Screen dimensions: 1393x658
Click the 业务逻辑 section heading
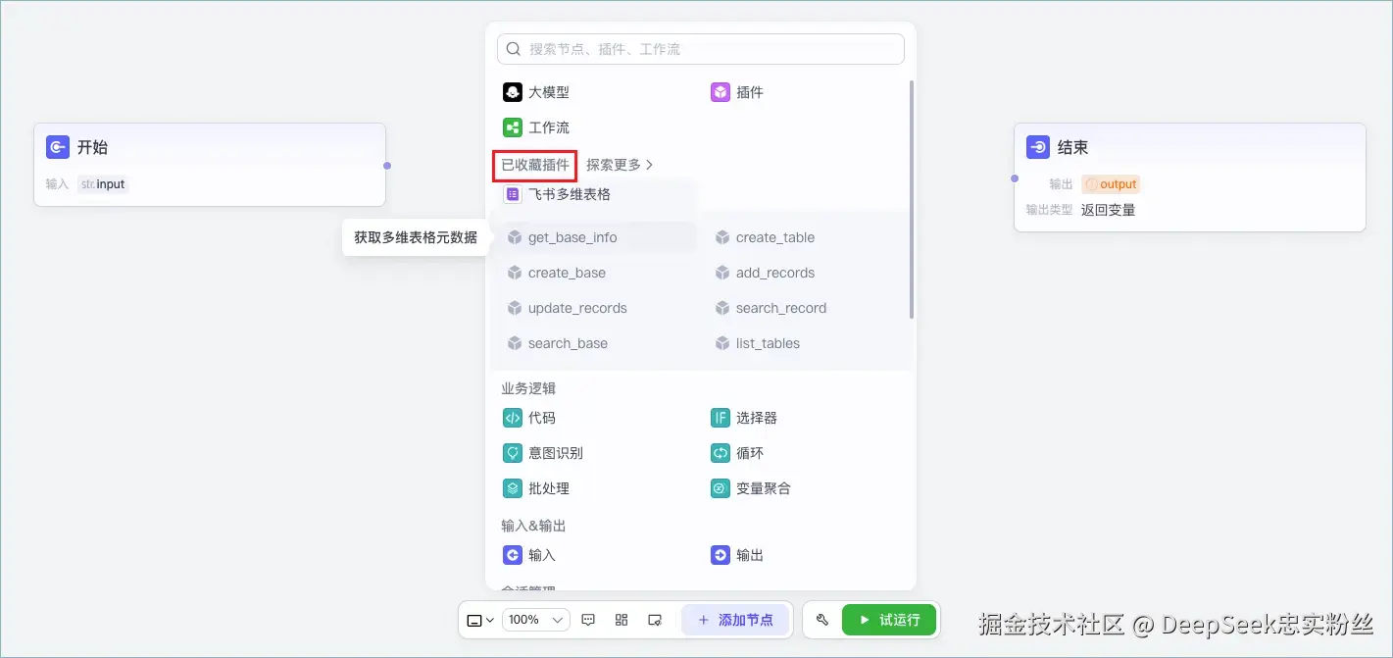[528, 388]
